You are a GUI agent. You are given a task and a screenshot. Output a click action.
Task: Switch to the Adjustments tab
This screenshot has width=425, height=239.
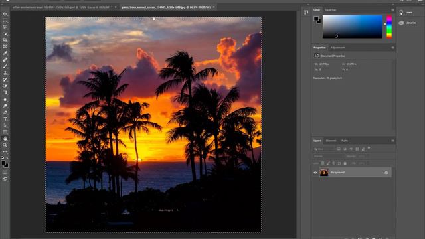point(338,48)
